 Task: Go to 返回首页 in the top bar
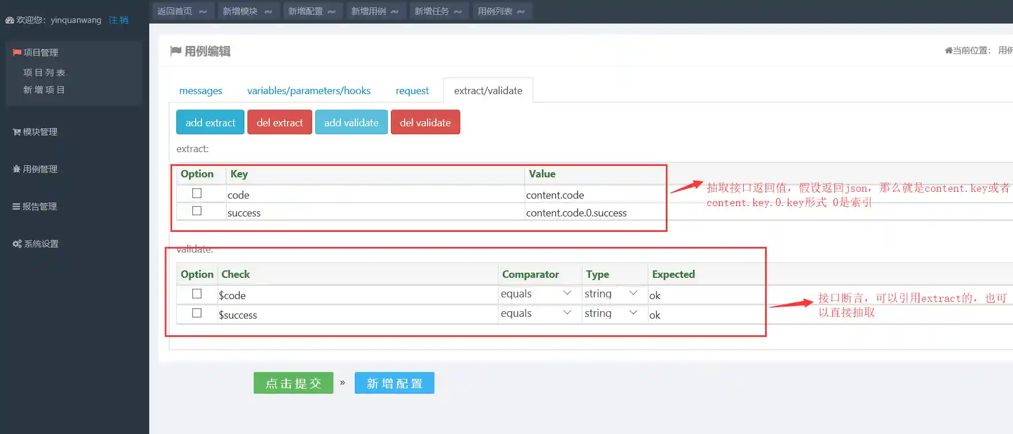(183, 11)
